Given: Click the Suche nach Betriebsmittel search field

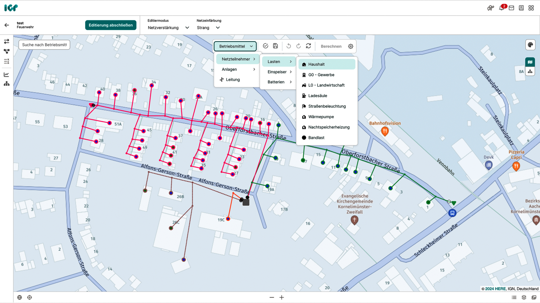Looking at the screenshot, I should point(44,45).
